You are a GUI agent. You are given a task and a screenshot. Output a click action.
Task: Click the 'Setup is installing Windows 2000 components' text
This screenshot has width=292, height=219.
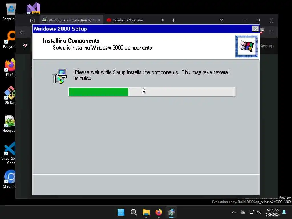tap(103, 48)
